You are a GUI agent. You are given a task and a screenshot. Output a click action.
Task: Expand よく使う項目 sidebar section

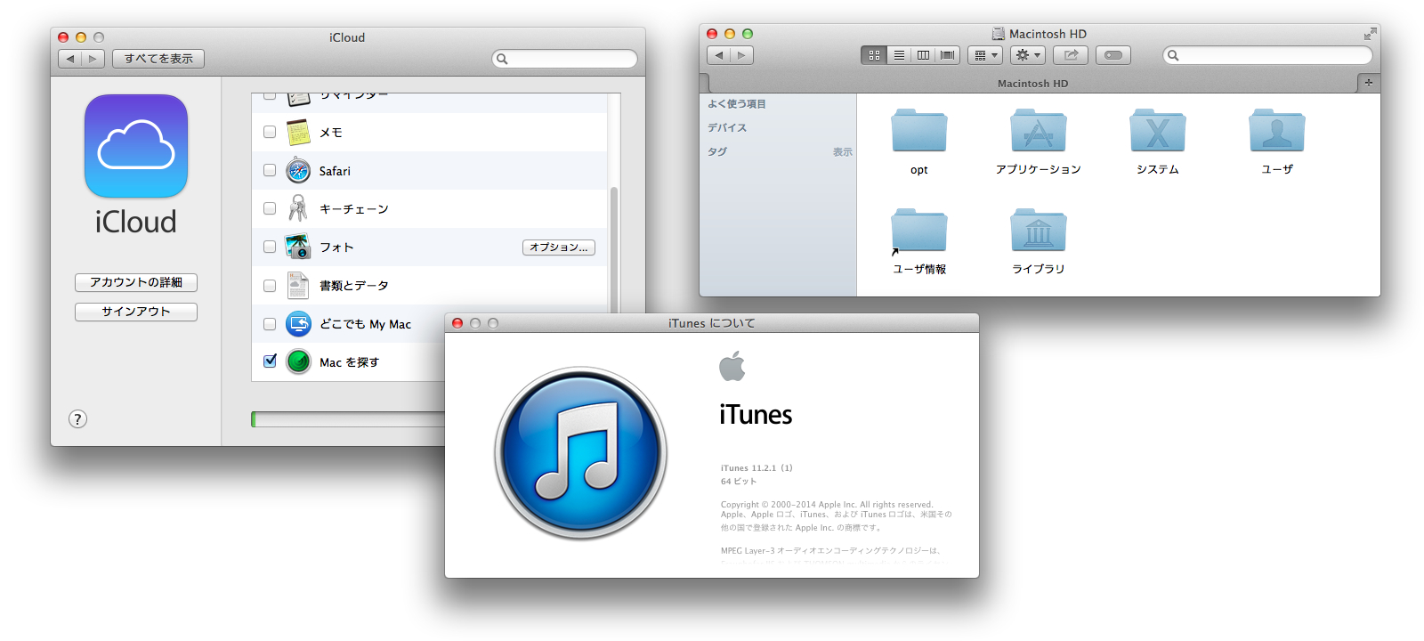tap(737, 104)
